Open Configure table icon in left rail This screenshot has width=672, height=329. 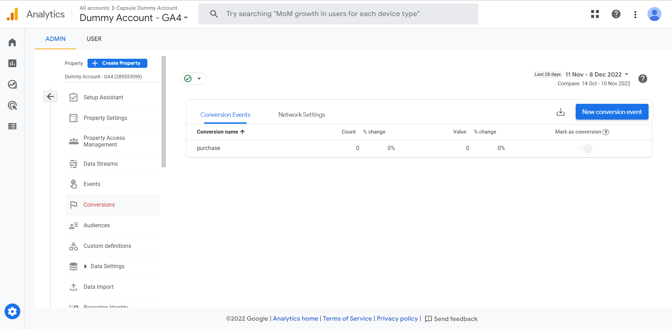pyautogui.click(x=12, y=126)
